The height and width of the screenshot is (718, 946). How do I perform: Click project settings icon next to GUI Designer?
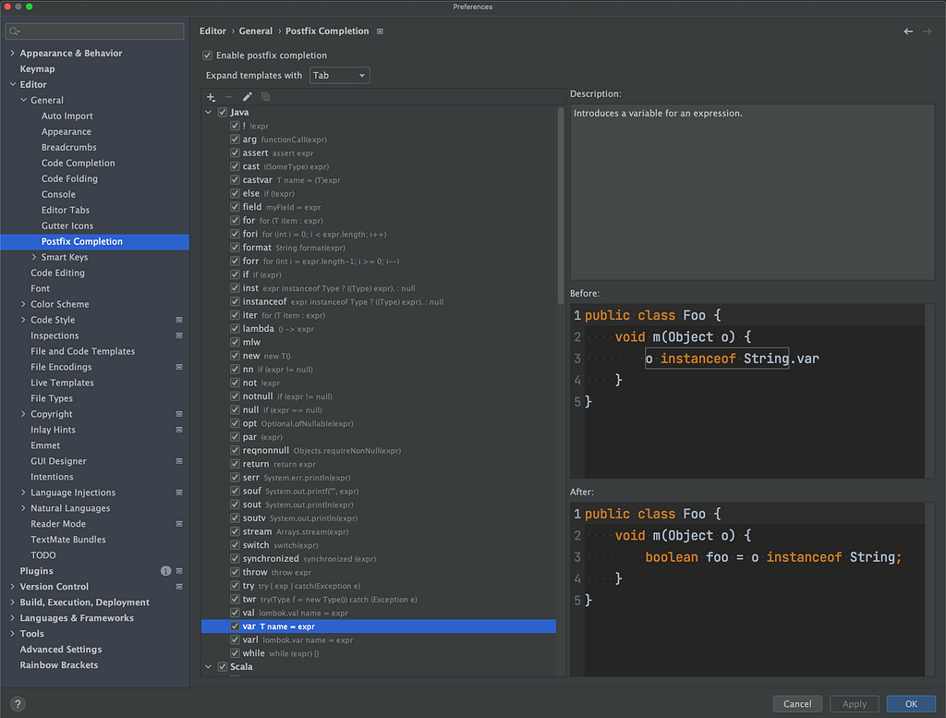pyautogui.click(x=179, y=461)
